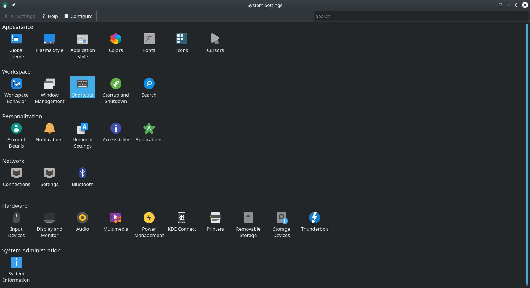Open Fonts settings
The image size is (530, 288).
[x=149, y=43]
